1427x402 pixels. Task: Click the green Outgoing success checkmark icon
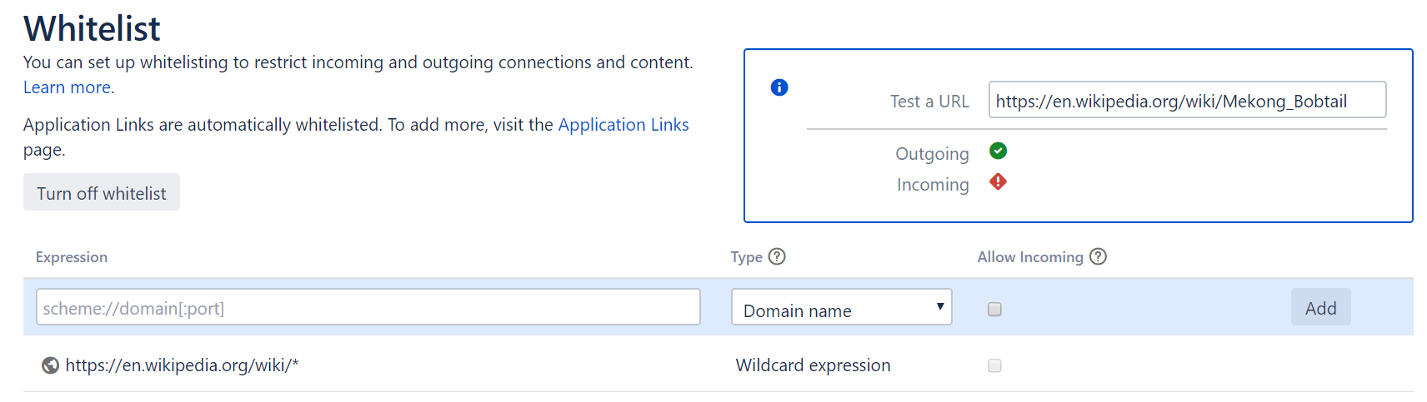(x=998, y=151)
